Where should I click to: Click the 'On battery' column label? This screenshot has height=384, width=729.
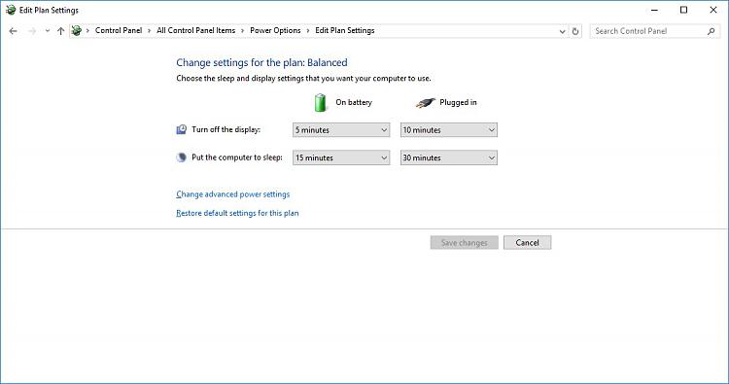click(354, 102)
